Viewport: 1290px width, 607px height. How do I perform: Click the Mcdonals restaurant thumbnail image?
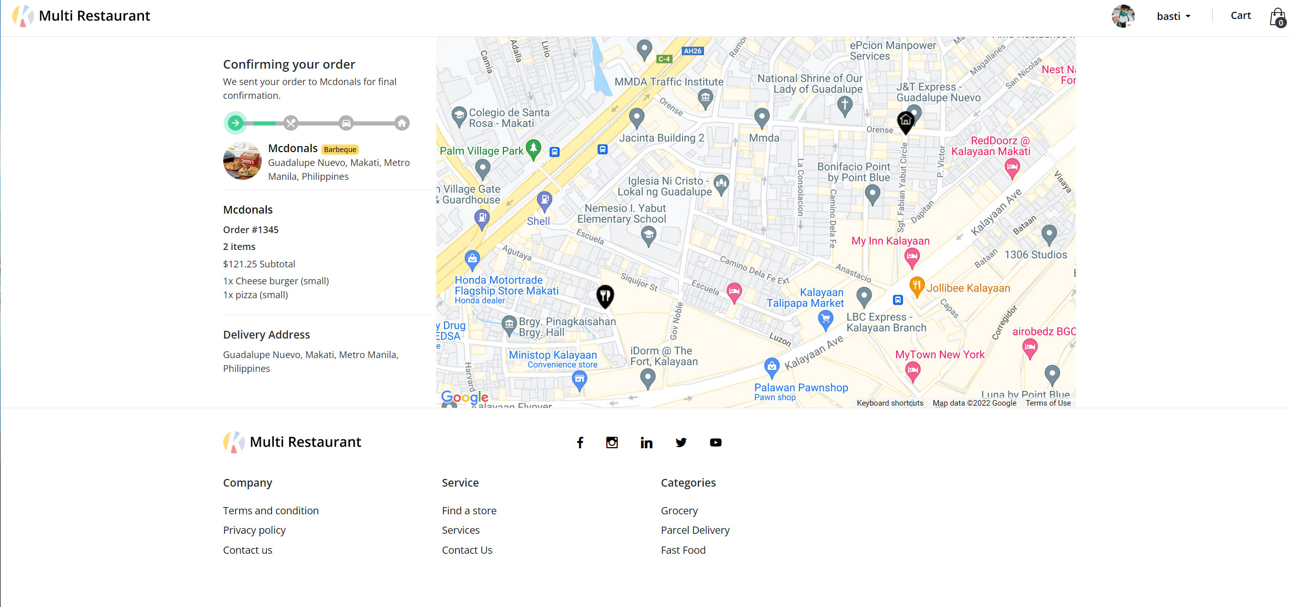242,161
